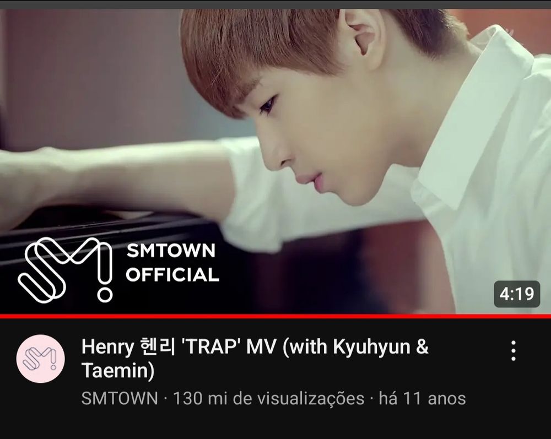Viewport: 551px width, 439px height.
Task: Click the 130 mi de visualizações text
Action: point(269,398)
